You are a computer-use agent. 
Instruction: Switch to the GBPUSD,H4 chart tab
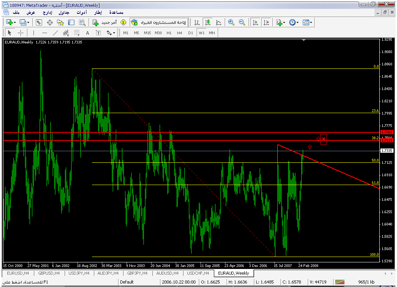pyautogui.click(x=49, y=273)
